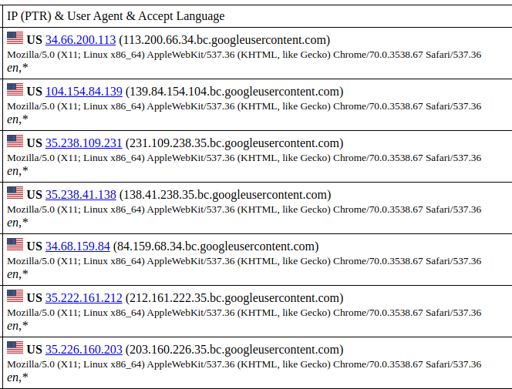Click the 'en,*' language under 35.222.161.212
512x389 pixels.
pyautogui.click(x=18, y=326)
